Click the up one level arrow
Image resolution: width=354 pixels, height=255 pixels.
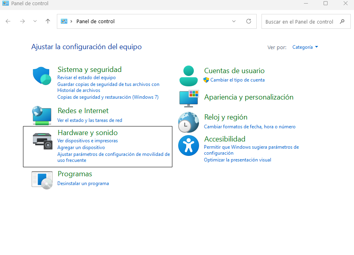pos(48,21)
